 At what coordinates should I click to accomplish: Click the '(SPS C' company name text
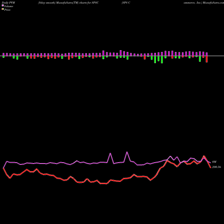(x=126, y=3)
